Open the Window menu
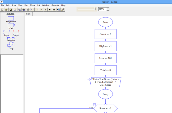This screenshot has width=172, height=113. 46,5
